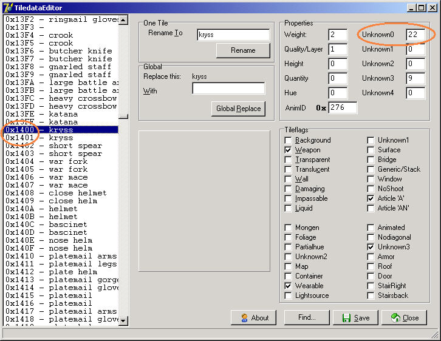Select the katana entry 0x13FE
The image size is (441, 341).
(61, 114)
